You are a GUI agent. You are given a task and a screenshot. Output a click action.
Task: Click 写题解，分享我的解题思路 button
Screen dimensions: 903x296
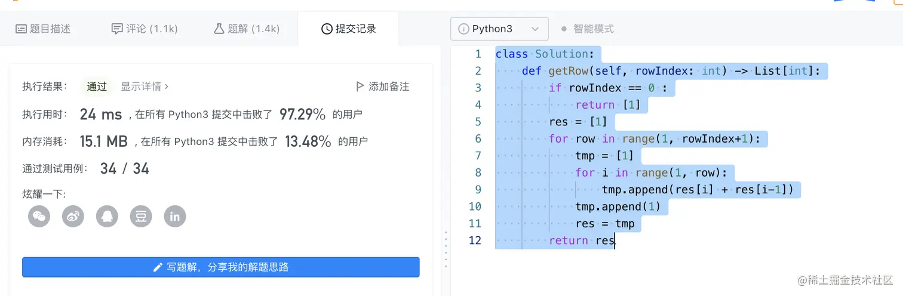(x=221, y=267)
